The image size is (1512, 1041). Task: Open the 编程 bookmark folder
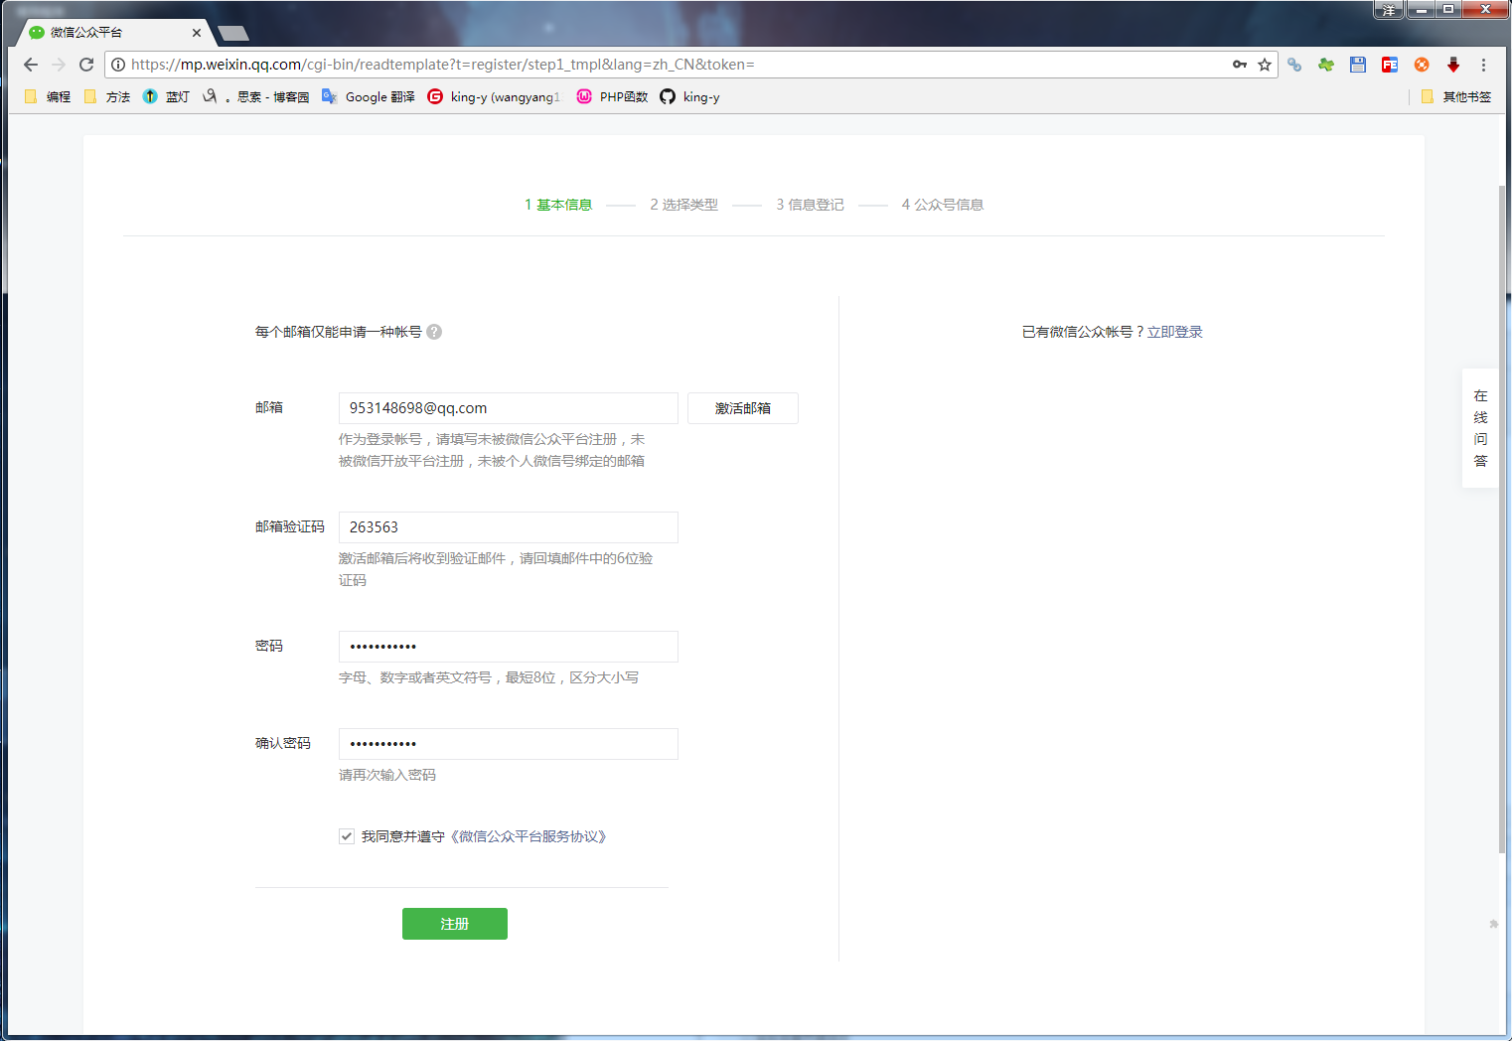(47, 96)
